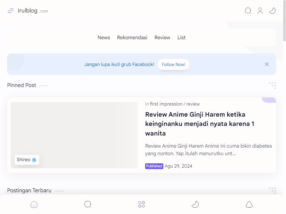
Task: Open the review category link
Action: click(193, 104)
